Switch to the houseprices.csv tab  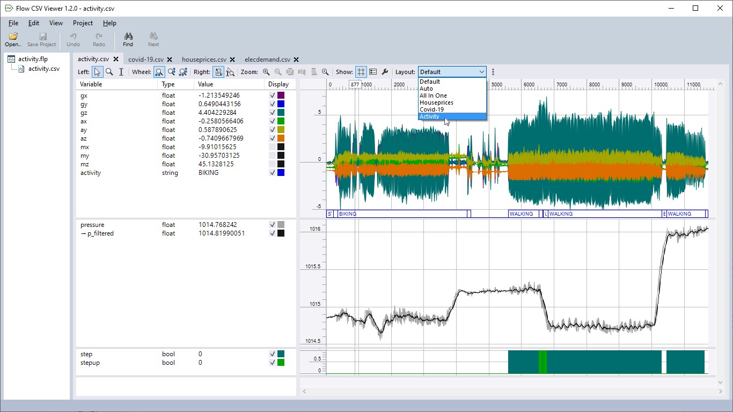click(x=204, y=60)
